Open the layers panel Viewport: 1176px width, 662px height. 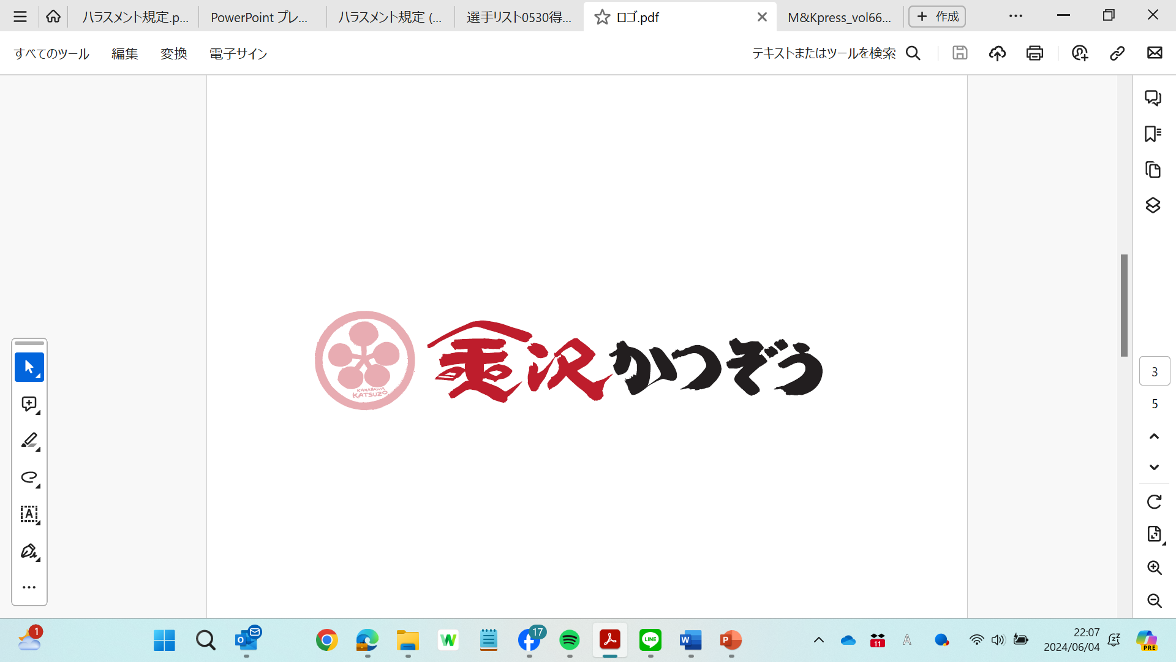click(1153, 205)
